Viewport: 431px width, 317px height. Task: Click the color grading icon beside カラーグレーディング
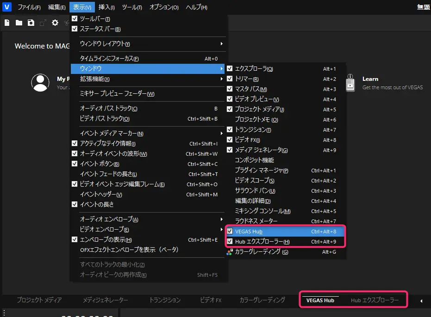[230, 252]
